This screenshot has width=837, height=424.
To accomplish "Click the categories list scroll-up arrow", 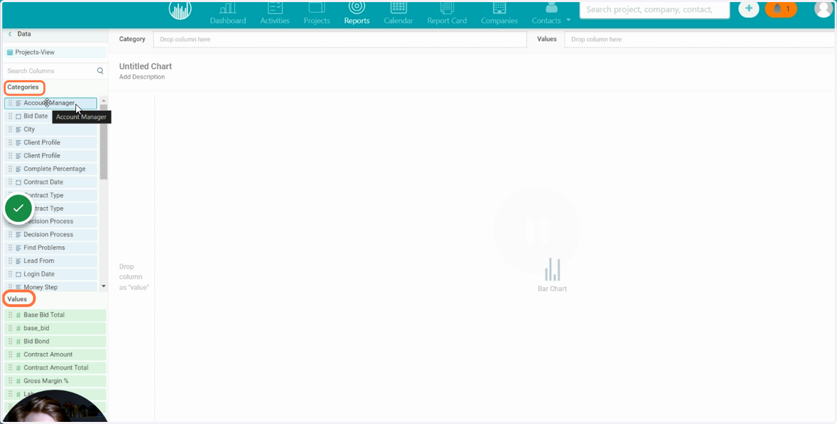I will [x=103, y=101].
